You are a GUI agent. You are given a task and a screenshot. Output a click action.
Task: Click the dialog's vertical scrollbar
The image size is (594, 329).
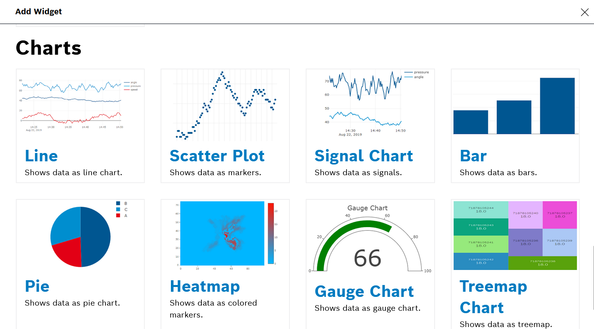[593, 277]
